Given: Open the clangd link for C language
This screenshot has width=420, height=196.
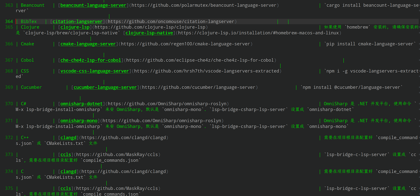Looking at the screenshot, I should [68, 171].
